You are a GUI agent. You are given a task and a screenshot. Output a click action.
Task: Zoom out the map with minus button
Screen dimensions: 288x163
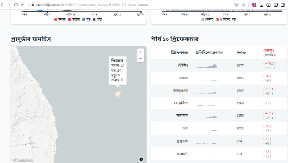pyautogui.click(x=140, y=59)
